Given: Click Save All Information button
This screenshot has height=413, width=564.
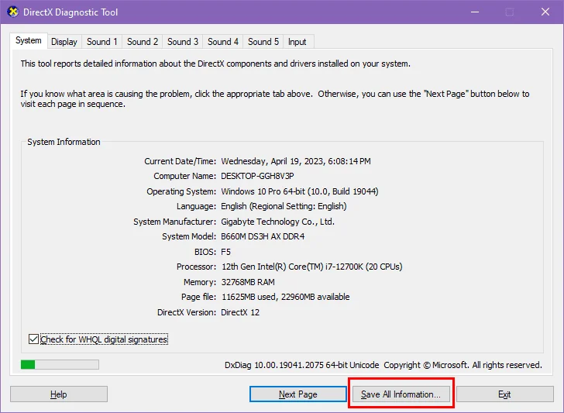Looking at the screenshot, I should [401, 394].
